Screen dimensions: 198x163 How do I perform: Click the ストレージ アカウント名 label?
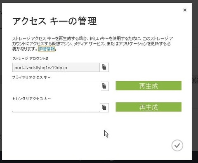31,59
